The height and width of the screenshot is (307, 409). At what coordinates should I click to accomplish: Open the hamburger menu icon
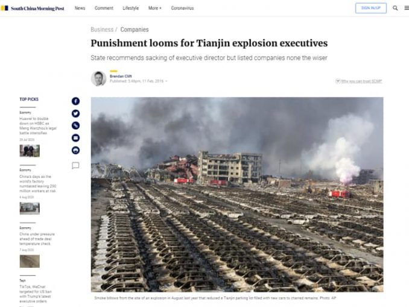(x=407, y=8)
